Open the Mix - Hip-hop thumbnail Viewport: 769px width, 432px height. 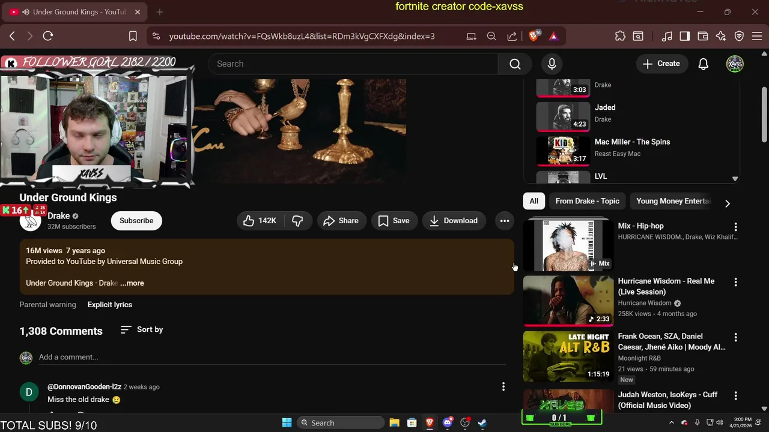tap(568, 245)
